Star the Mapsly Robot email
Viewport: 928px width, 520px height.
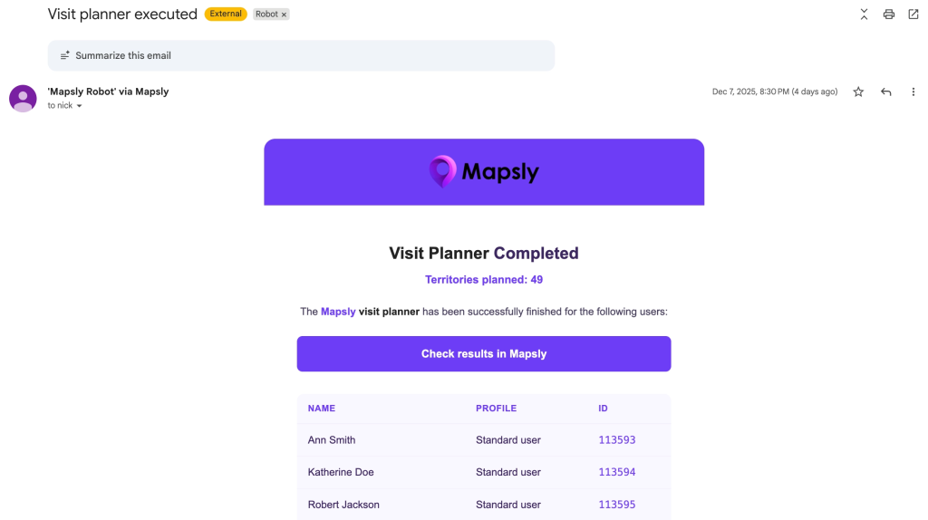point(858,91)
